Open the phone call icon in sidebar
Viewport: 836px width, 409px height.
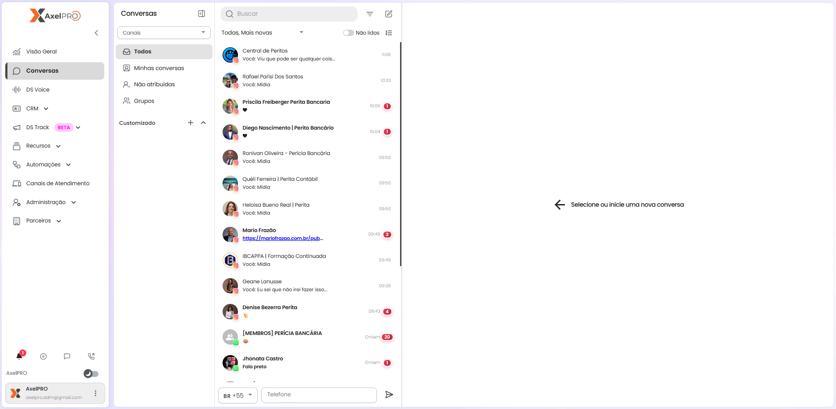[91, 356]
